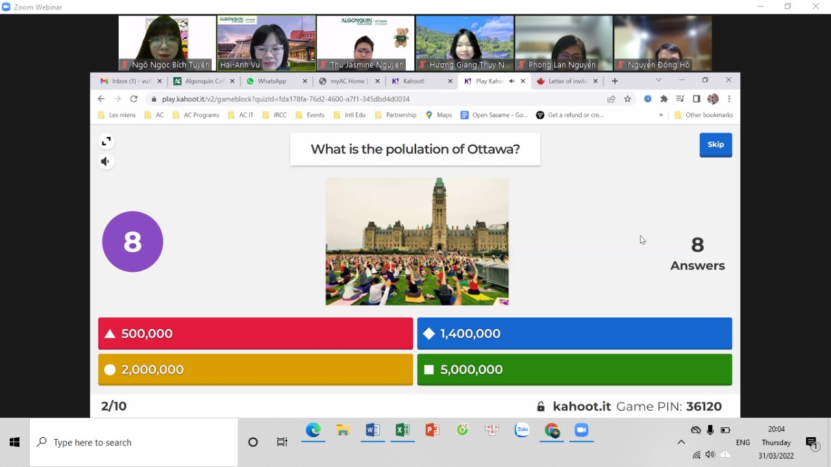Mute the Kahoot sound icon
This screenshot has height=467, width=831.
pos(106,162)
